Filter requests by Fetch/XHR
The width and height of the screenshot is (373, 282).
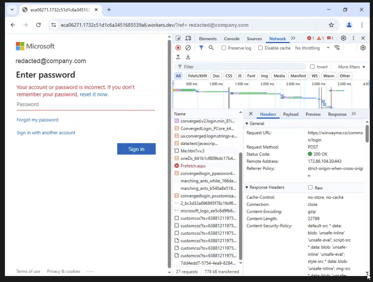198,76
